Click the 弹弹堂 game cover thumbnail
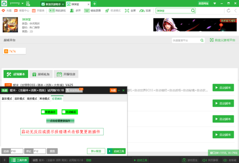This screenshot has width=239, height=163. click(x=10, y=25)
